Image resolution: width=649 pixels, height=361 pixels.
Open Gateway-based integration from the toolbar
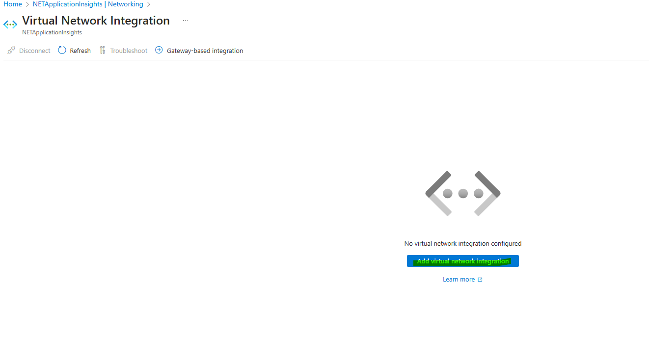pos(205,51)
